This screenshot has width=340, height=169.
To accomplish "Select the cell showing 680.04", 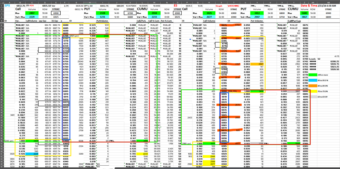I will pyautogui.click(x=120, y=5).
